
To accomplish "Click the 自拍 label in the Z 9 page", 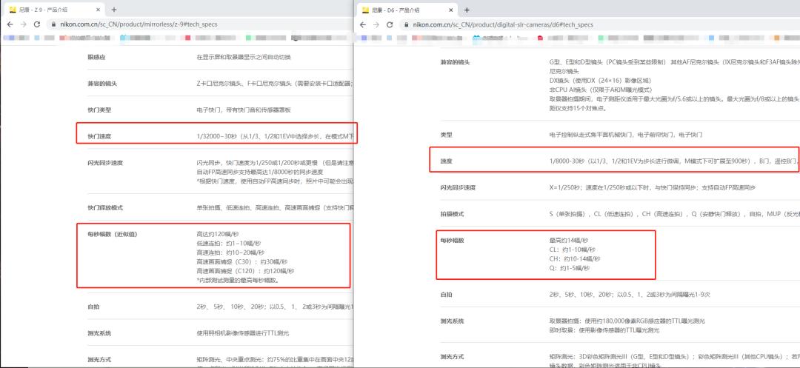I will (x=93, y=307).
